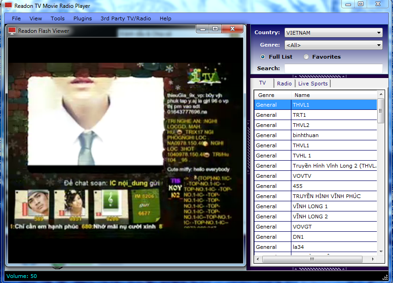Click the vertical scrollbar thumb in channel list

[x=381, y=111]
